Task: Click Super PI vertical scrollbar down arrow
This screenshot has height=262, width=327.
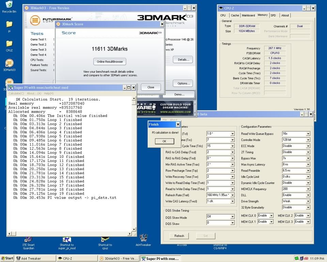Action: [x=134, y=229]
